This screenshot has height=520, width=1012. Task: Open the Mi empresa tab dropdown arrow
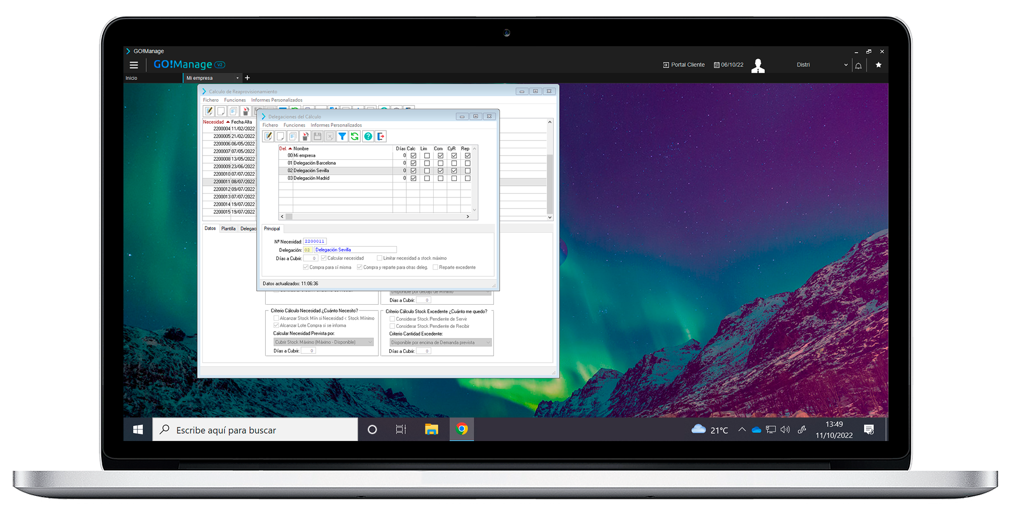coord(237,78)
